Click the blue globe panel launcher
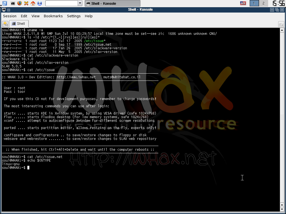This screenshot has height=214, width=286. [x=40, y=3]
